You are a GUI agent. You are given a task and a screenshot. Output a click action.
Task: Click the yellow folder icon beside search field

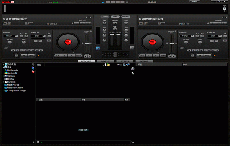point(108,65)
